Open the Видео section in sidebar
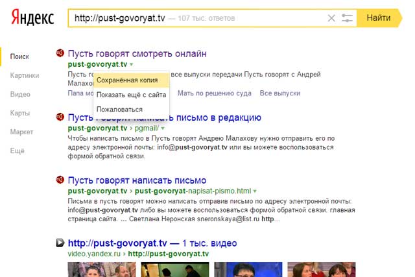 (20, 94)
